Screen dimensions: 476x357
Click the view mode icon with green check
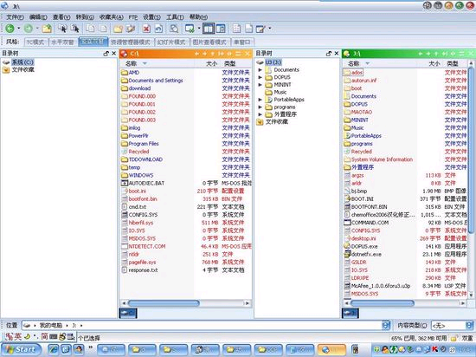(190, 29)
